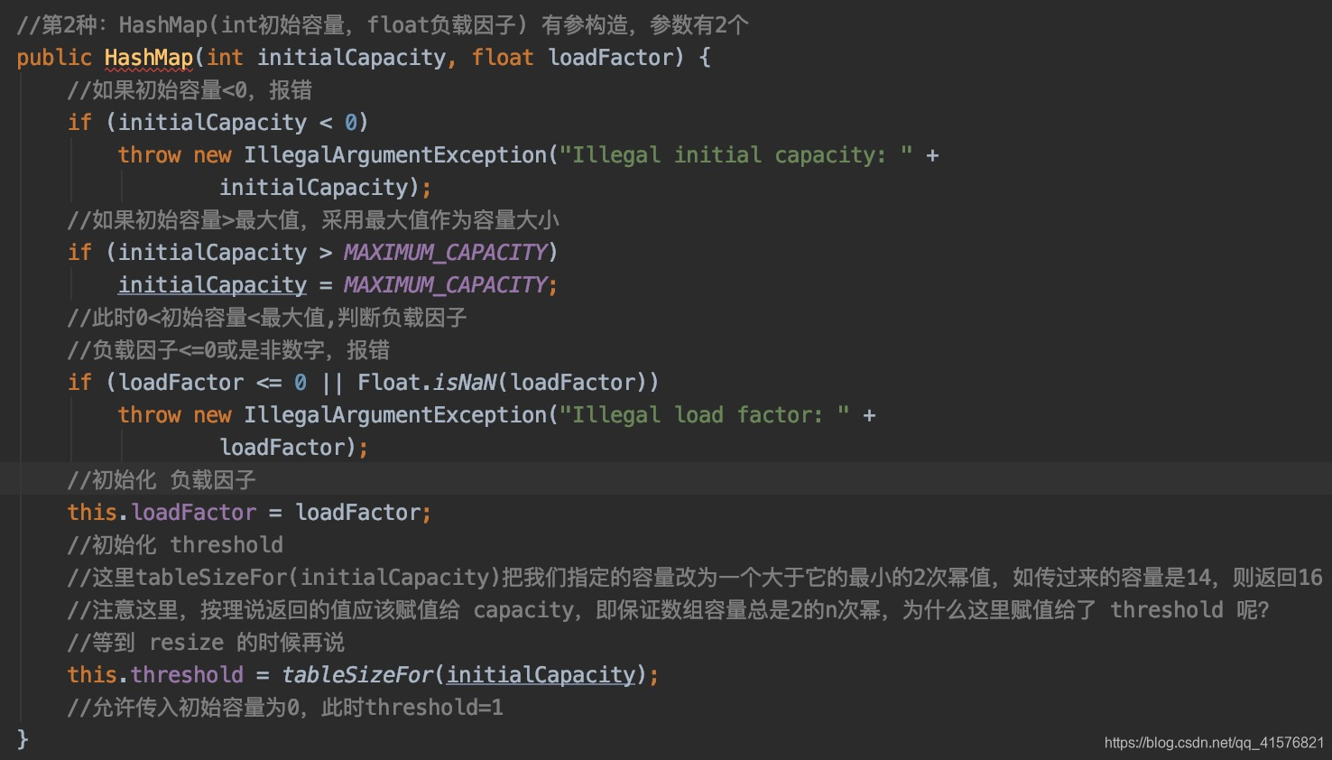Click comment asking why assigned to threshold
Image resolution: width=1332 pixels, height=760 pixels.
[x=669, y=610]
